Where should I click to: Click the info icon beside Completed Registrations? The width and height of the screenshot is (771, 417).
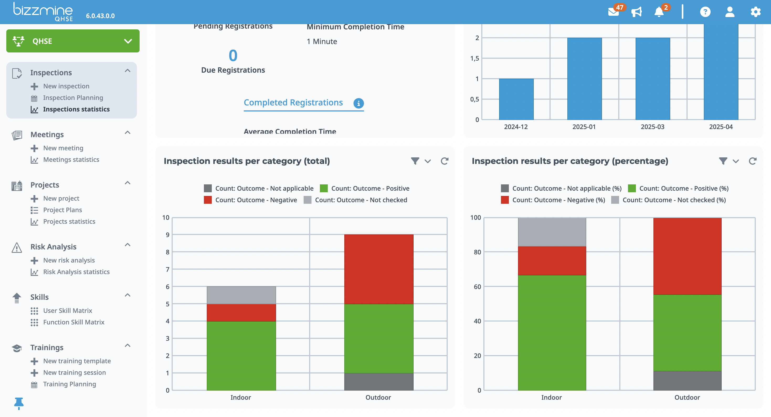tap(358, 103)
